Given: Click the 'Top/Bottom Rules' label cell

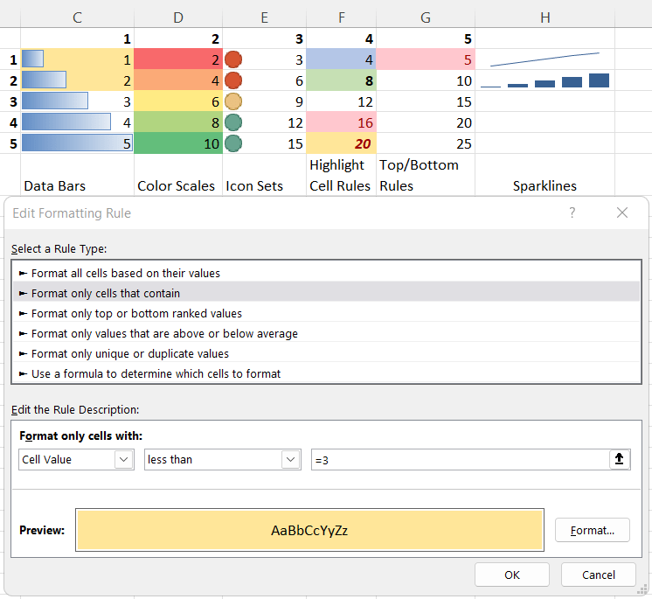Looking at the screenshot, I should point(426,175).
